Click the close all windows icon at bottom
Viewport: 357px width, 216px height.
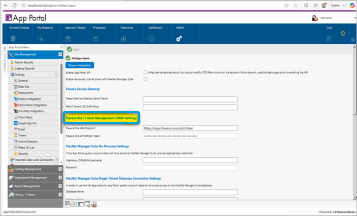(x=94, y=204)
